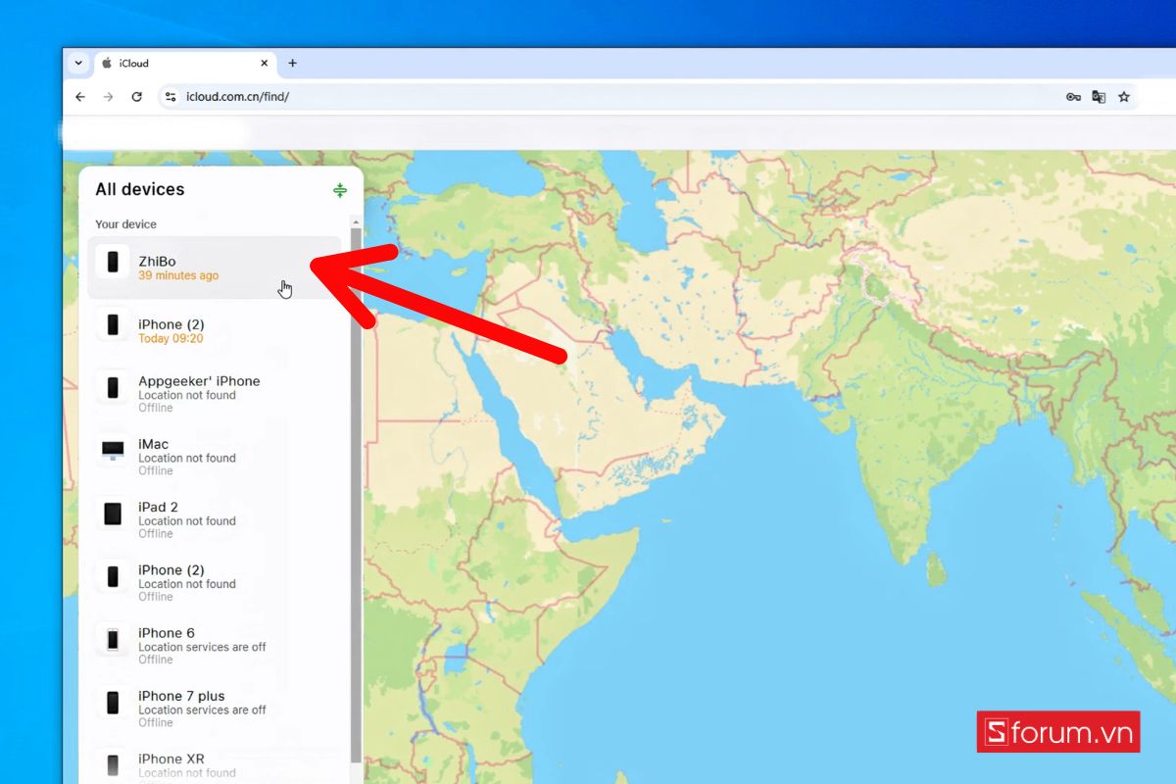The height and width of the screenshot is (784, 1176).
Task: Click the All devices heading
Action: 139,189
